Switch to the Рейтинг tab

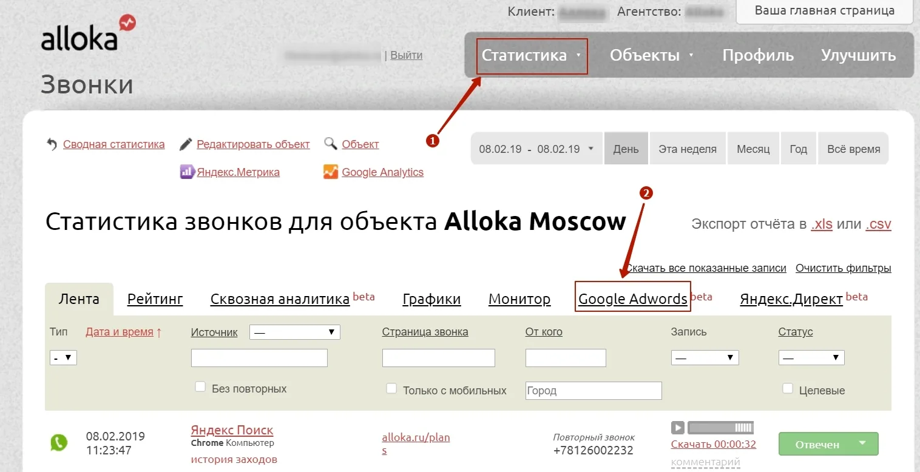point(155,299)
